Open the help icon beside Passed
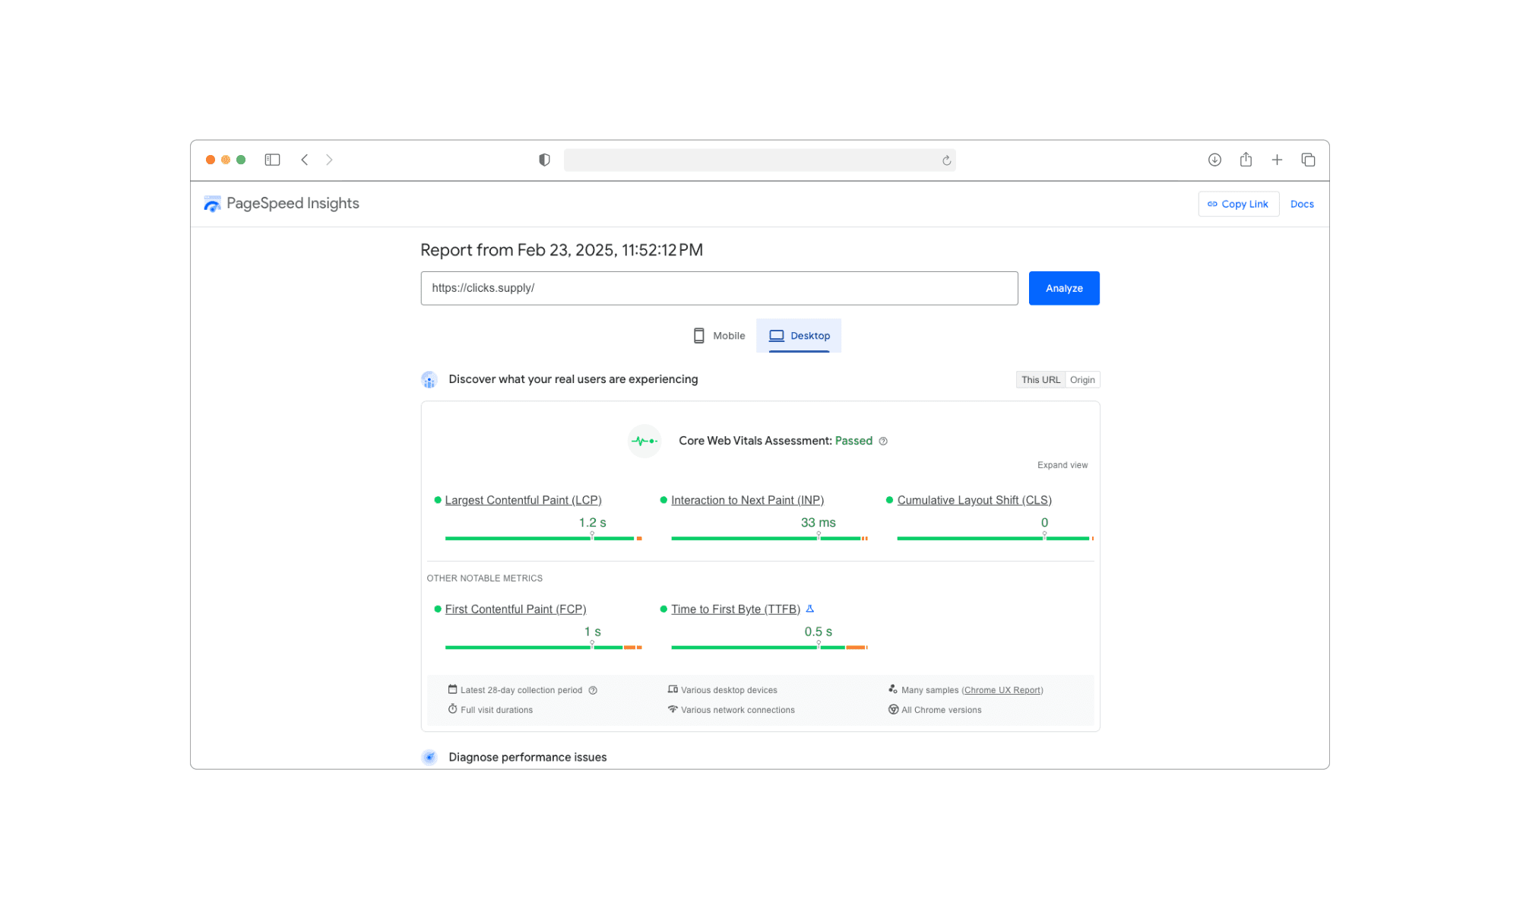1520x912 pixels. (x=883, y=441)
